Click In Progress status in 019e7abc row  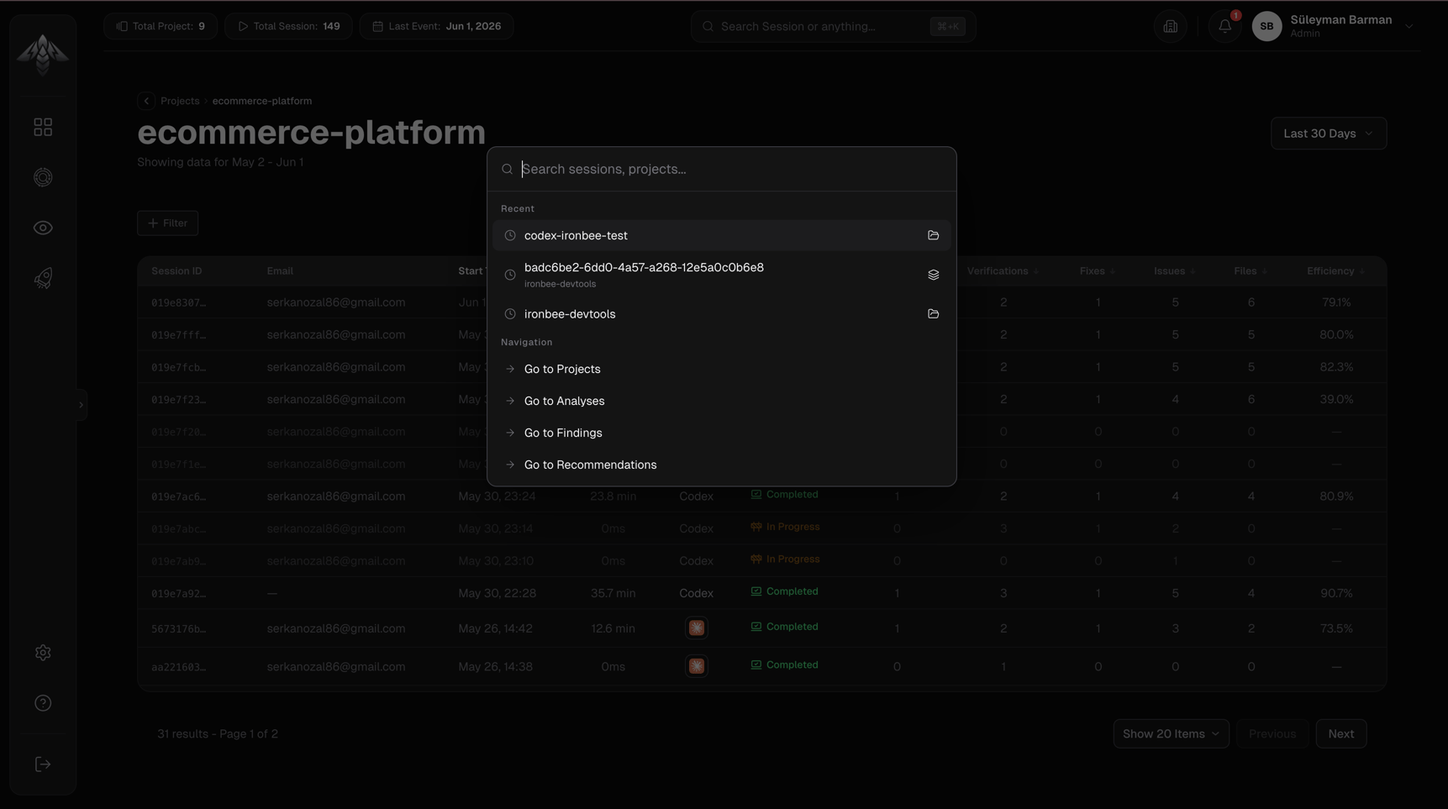pos(785,527)
